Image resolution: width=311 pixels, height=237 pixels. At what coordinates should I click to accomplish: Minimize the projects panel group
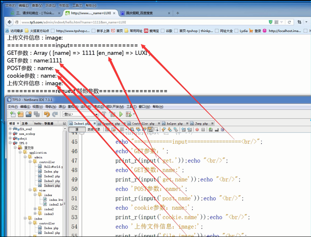[x=64, y=123]
